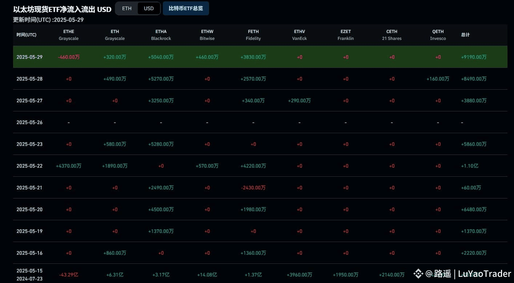Click the +1.10亿 total for 2025-05-22
Image resolution: width=514 pixels, height=283 pixels.
tap(470, 166)
